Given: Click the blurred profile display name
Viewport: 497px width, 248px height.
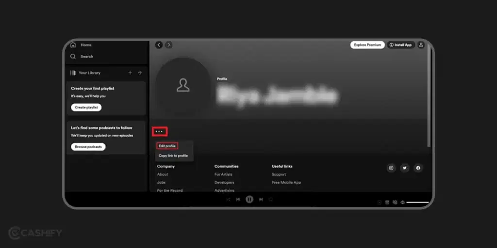Looking at the screenshot, I should [277, 95].
